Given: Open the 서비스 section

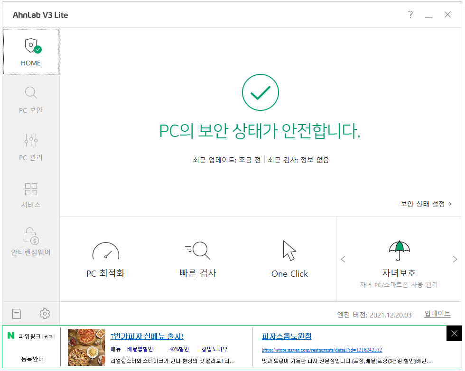Looking at the screenshot, I should coord(30,195).
